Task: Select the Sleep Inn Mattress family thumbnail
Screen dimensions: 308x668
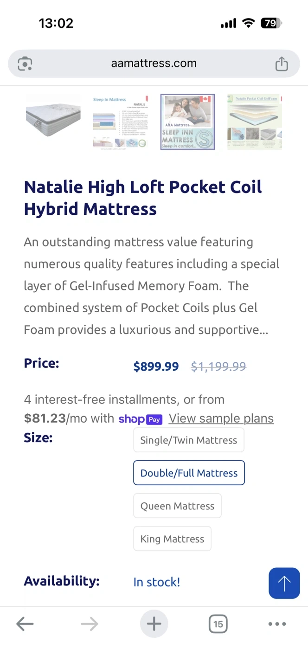Action: tap(187, 122)
